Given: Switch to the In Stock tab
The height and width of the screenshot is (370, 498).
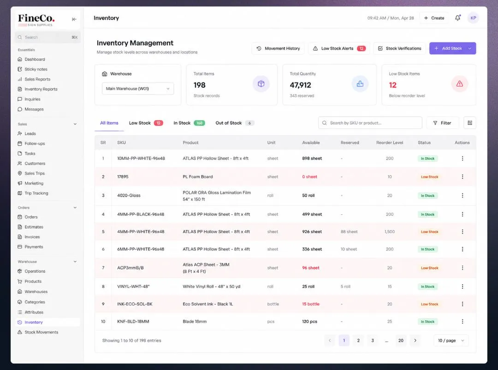Looking at the screenshot, I should (x=189, y=123).
